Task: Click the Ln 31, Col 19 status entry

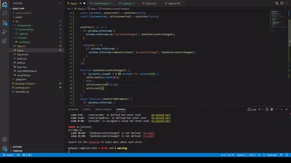Action: point(227,155)
